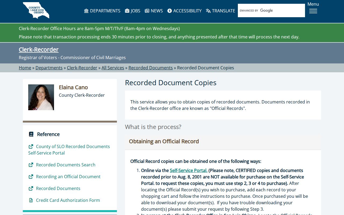This screenshot has width=344, height=215.
Task: Click external-link icon beside sidebar Recorded Documents
Action: [x=31, y=188]
